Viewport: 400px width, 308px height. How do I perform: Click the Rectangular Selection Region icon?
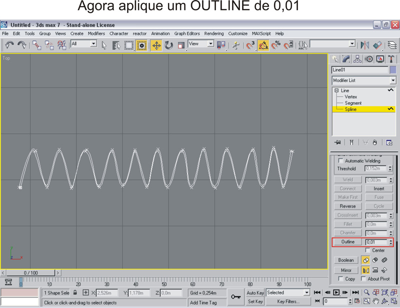[128, 45]
